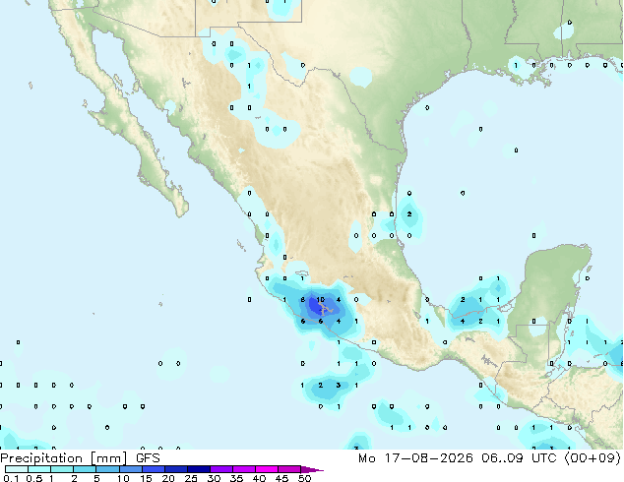Click the '8' value left of the 10
This screenshot has height=482, width=624.
point(303,299)
